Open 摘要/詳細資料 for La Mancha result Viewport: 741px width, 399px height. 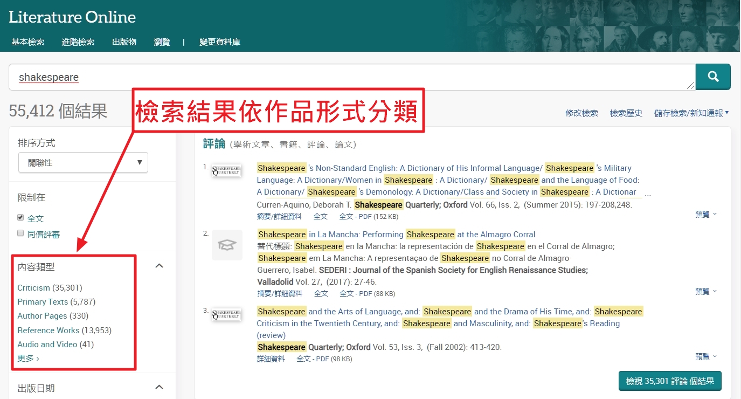click(280, 293)
